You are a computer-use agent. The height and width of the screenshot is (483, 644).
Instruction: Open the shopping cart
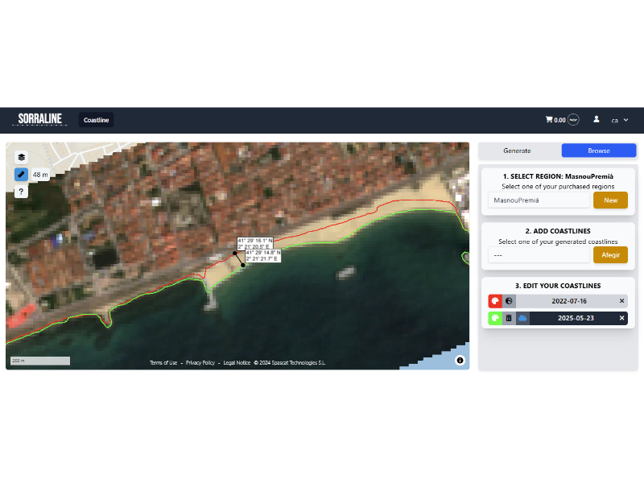click(x=549, y=120)
